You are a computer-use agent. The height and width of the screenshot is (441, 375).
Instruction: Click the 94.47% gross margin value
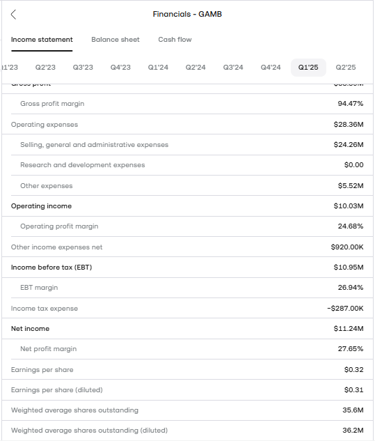pos(351,104)
